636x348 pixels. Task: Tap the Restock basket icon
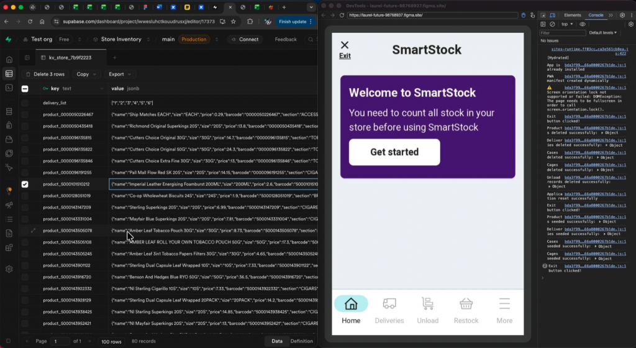pyautogui.click(x=466, y=304)
